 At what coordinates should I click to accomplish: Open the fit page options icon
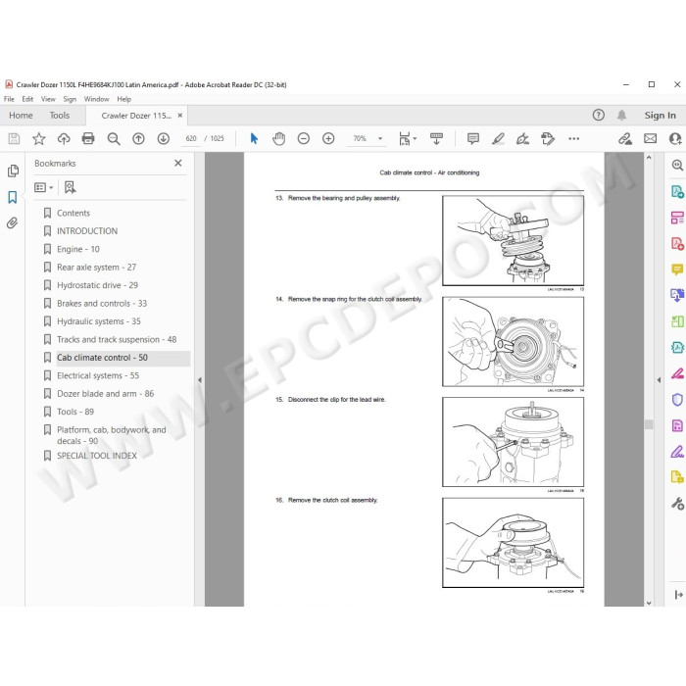408,139
